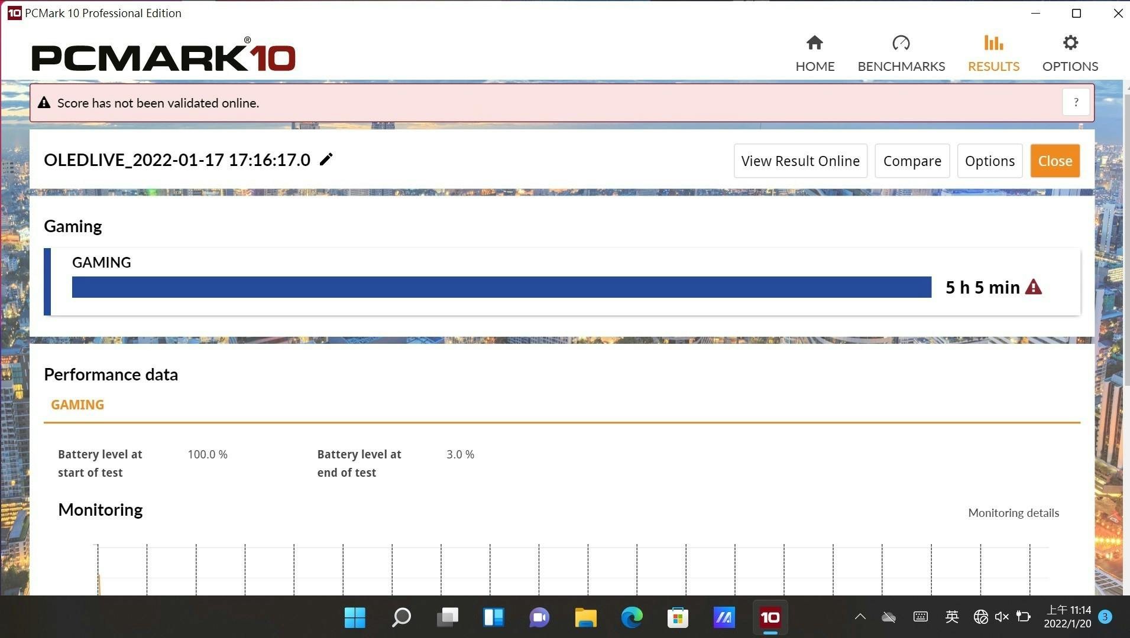1130x638 pixels.
Task: Open MyASUS app in taskbar
Action: 724,617
